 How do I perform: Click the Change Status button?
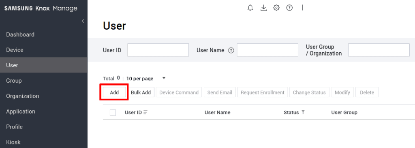click(x=309, y=92)
